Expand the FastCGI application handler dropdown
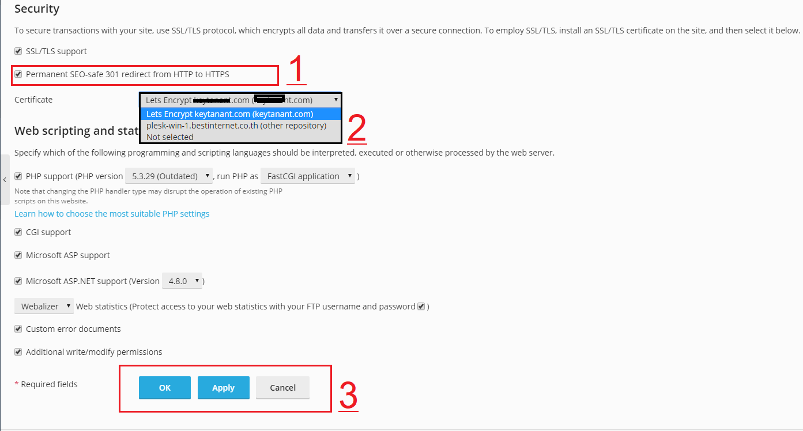This screenshot has width=803, height=431. pyautogui.click(x=308, y=176)
